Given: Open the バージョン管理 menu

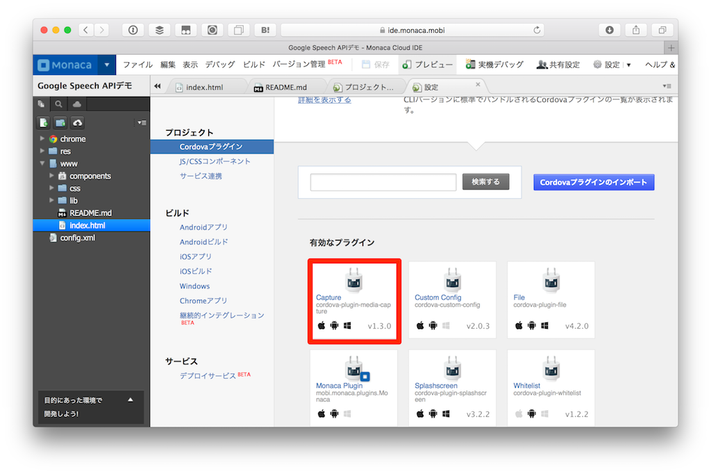Looking at the screenshot, I should pos(307,64).
